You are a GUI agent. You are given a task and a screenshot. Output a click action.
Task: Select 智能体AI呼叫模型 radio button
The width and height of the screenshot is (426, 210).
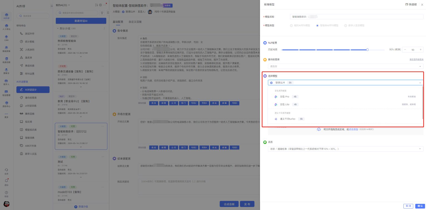pos(317,26)
